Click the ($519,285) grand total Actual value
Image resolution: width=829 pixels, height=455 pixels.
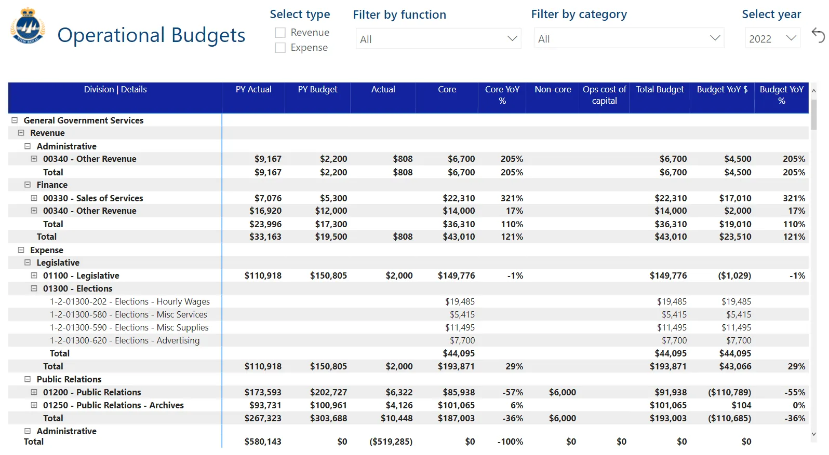(x=391, y=442)
